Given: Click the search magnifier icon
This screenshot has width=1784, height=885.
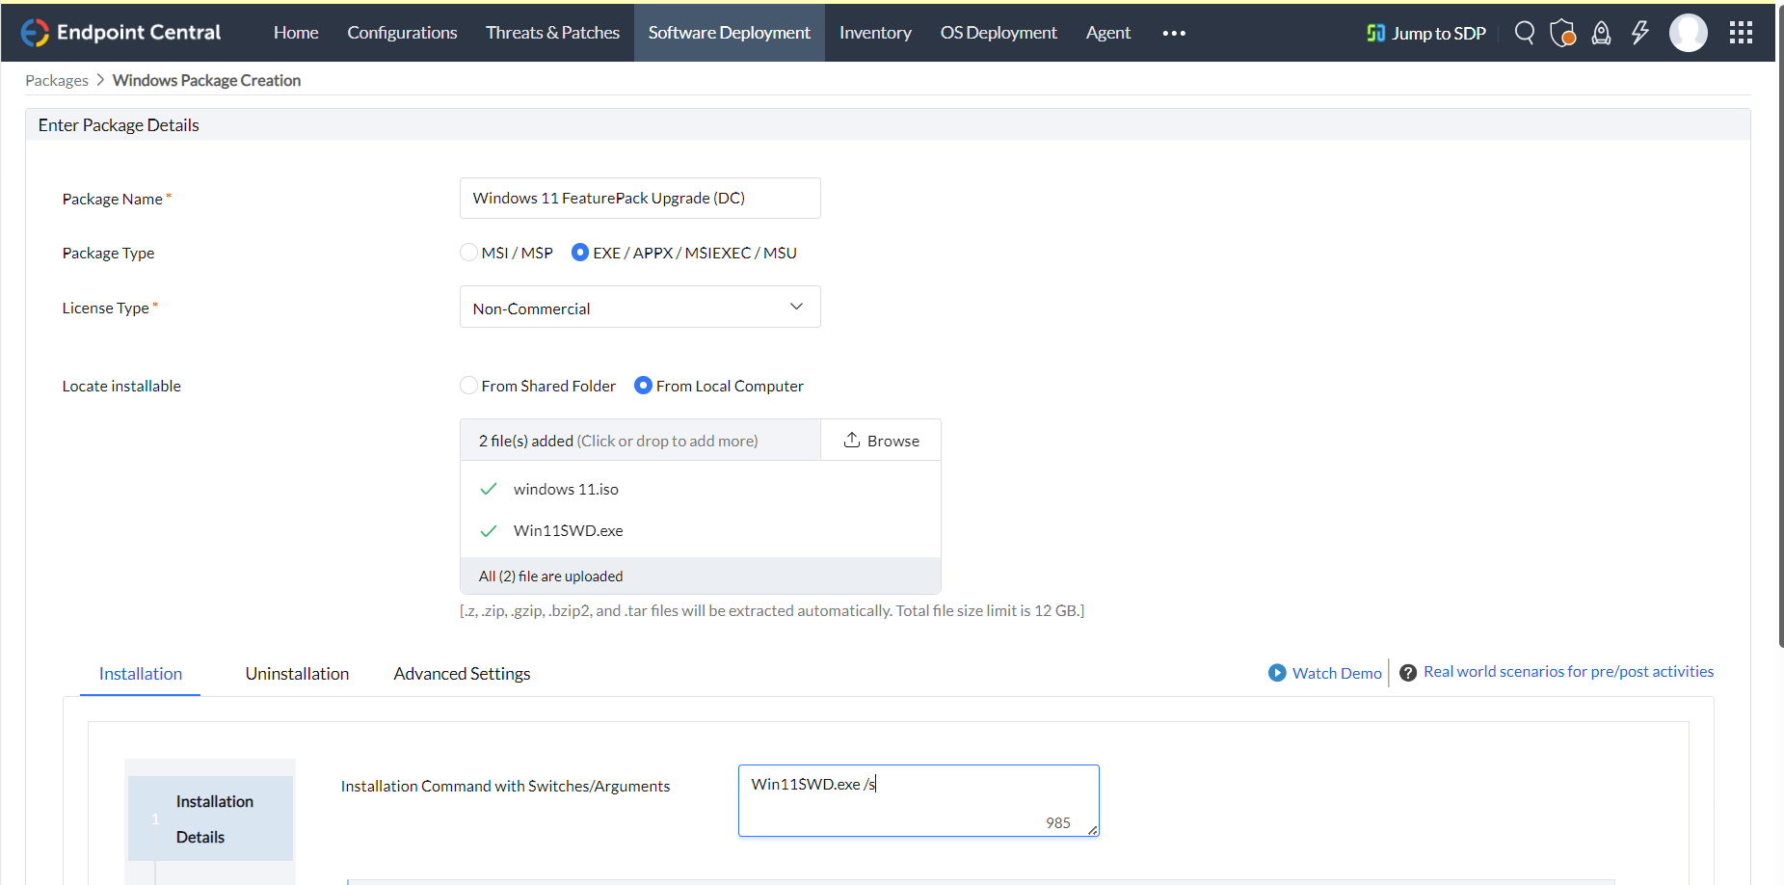Looking at the screenshot, I should tap(1524, 33).
